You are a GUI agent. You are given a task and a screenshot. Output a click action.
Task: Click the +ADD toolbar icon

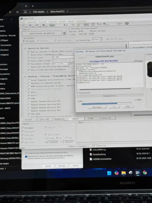[66, 25]
